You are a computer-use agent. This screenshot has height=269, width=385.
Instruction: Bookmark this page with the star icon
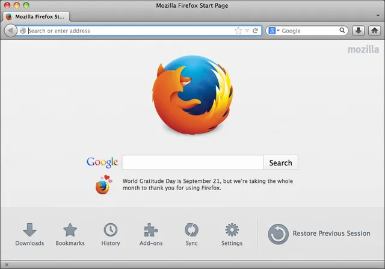pyautogui.click(x=238, y=31)
